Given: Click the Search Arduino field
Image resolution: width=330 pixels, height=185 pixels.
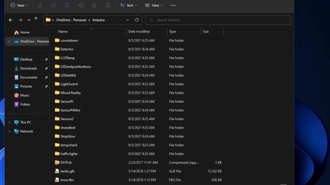Looking at the screenshot, I should pos(218,20).
